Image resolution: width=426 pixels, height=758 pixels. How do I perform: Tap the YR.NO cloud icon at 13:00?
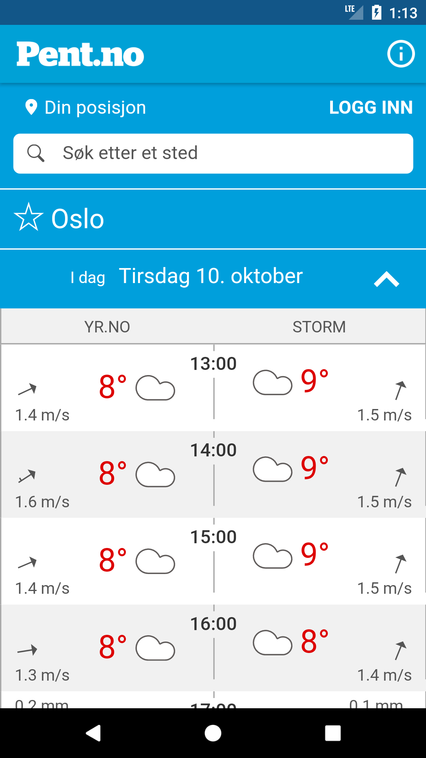click(x=155, y=388)
